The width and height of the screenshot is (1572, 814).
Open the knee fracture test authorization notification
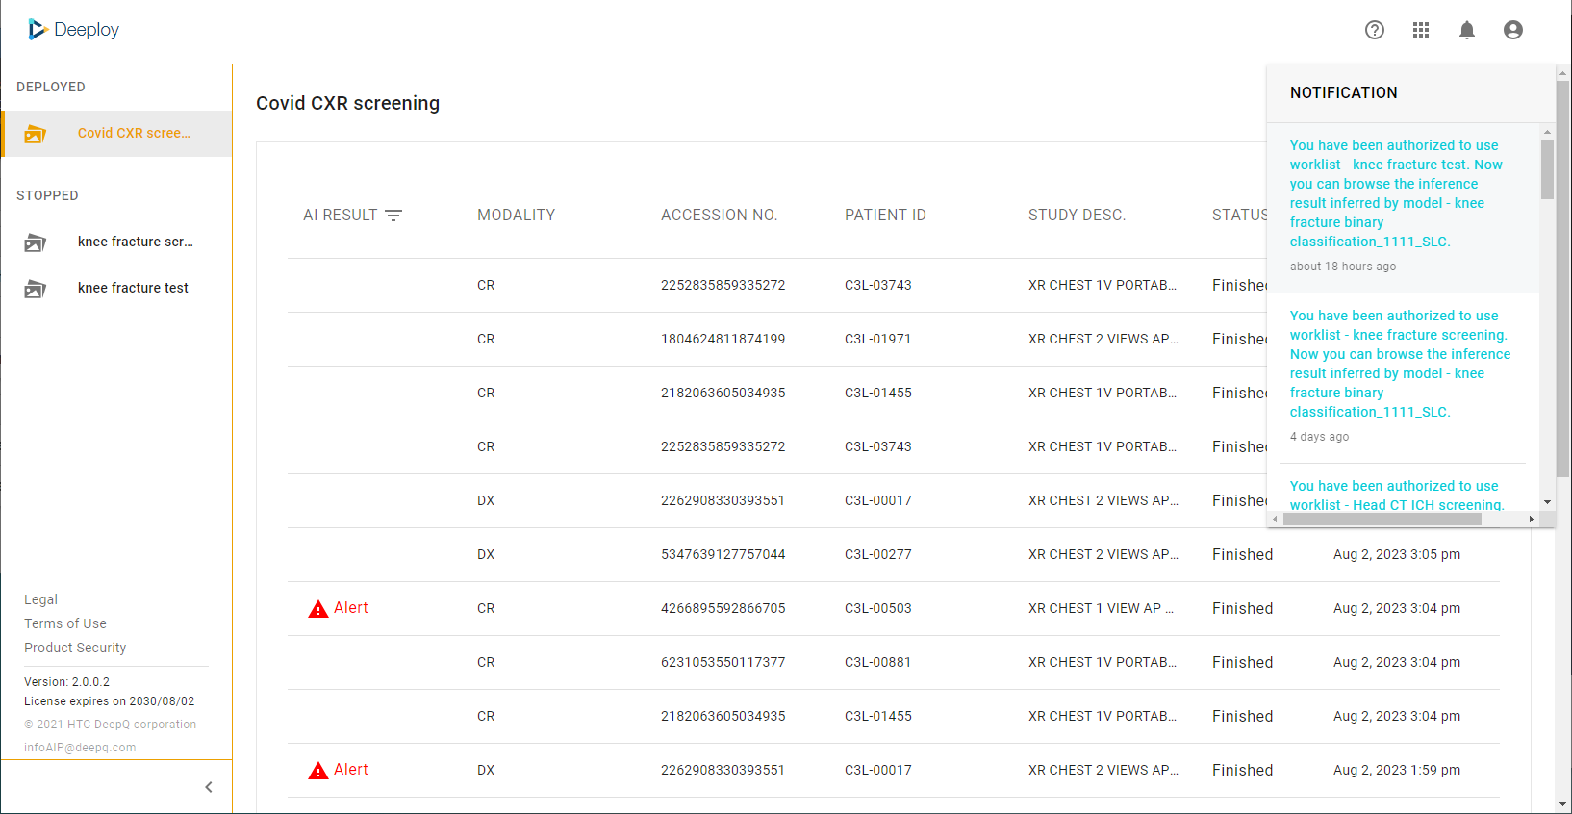click(1395, 193)
